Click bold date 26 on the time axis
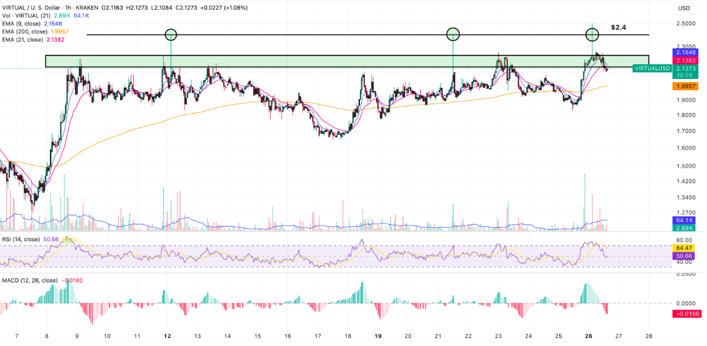707x346 pixels. (589, 336)
